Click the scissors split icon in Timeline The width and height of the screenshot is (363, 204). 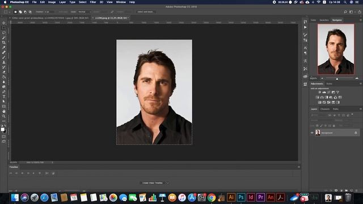(47, 173)
